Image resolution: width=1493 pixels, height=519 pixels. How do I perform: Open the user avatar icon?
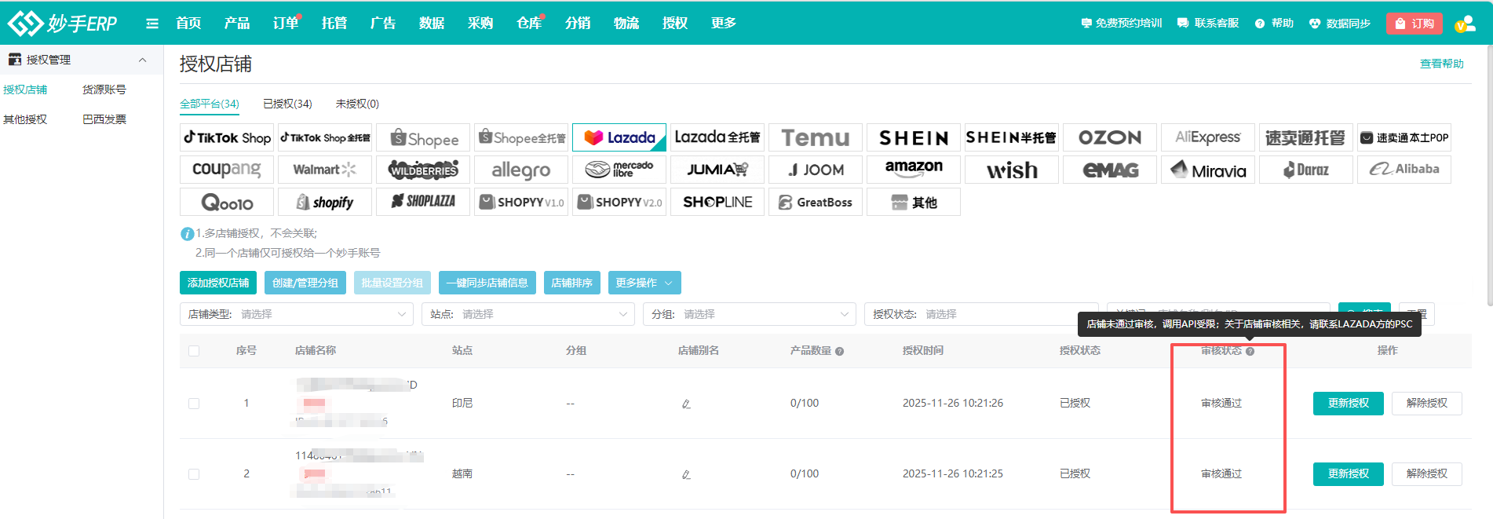(1465, 24)
